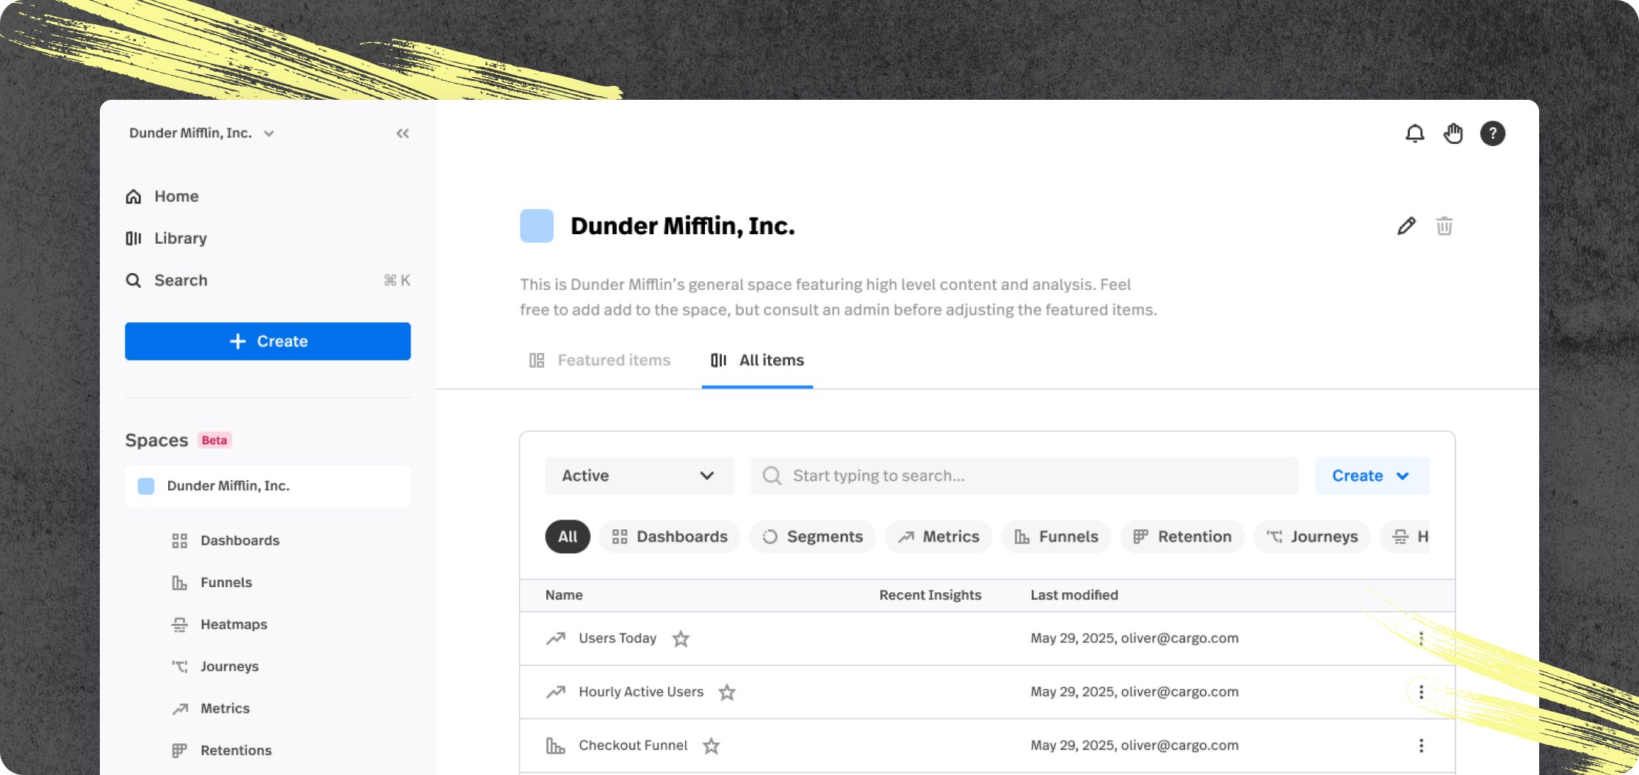Screen dimensions: 1639x775
Task: Open Retentions under Spaces
Action: coord(221,751)
